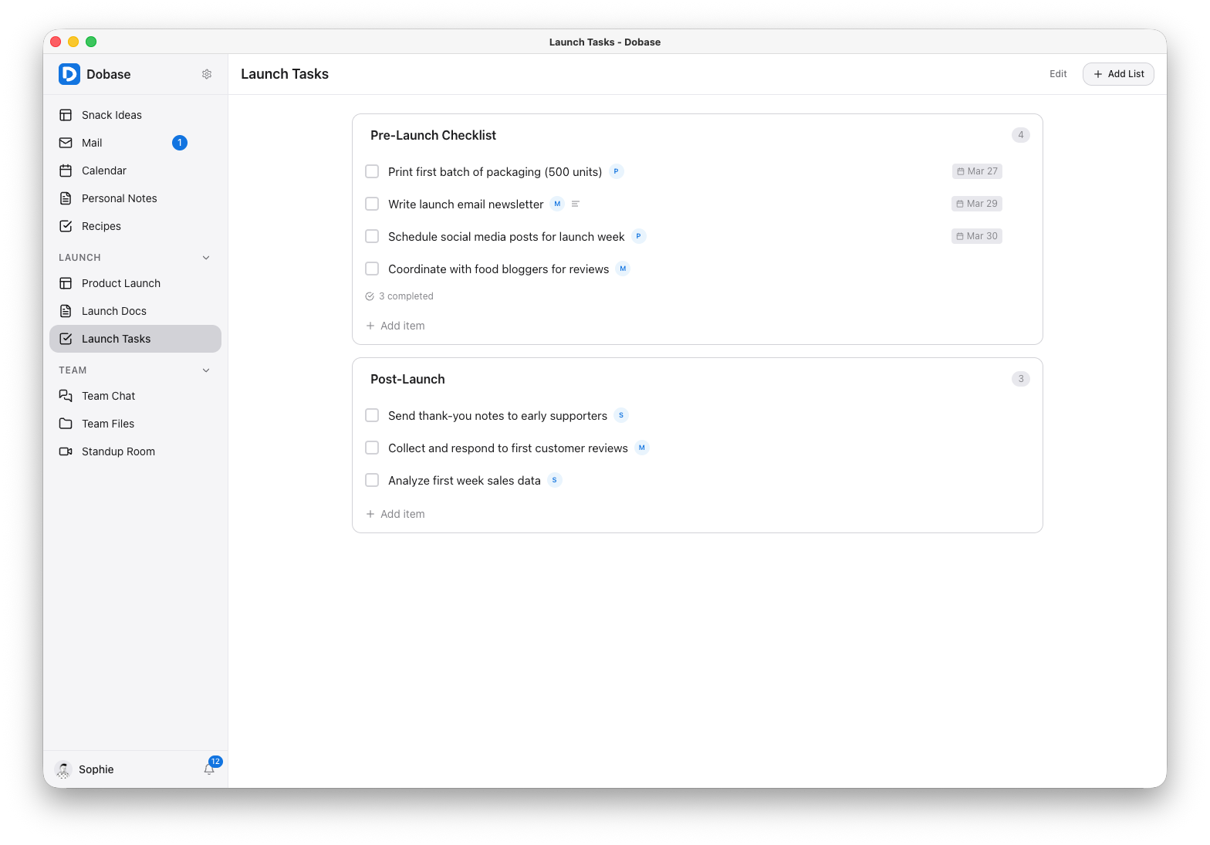Click the Team Files folder icon
1210x845 pixels.
(66, 424)
